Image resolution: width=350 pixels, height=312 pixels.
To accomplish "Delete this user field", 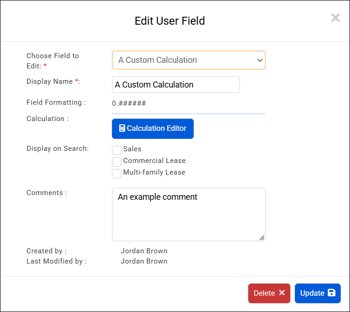I will tap(269, 293).
